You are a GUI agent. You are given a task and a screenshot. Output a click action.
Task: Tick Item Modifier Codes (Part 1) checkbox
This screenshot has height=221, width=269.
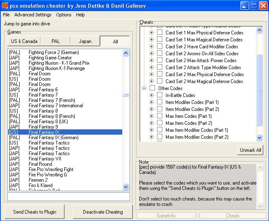[x=159, y=102]
